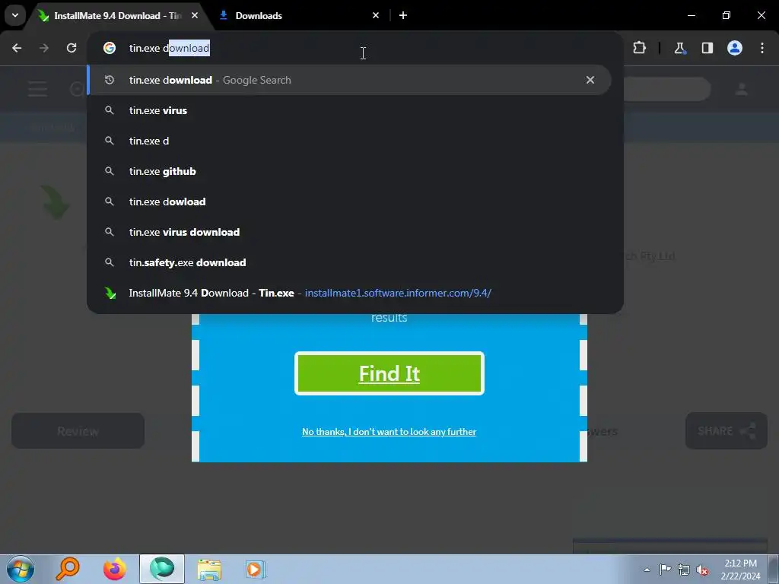Open the media player taskbar icon
779x584 pixels.
click(x=256, y=569)
